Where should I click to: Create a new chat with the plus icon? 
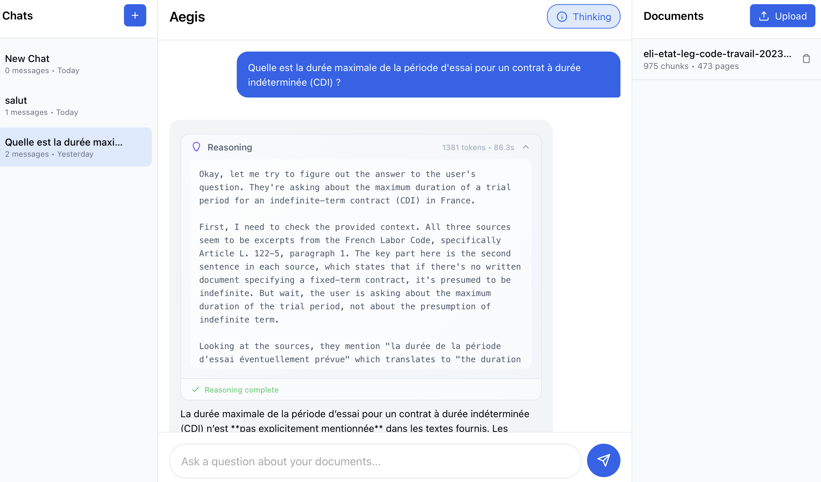pyautogui.click(x=134, y=15)
